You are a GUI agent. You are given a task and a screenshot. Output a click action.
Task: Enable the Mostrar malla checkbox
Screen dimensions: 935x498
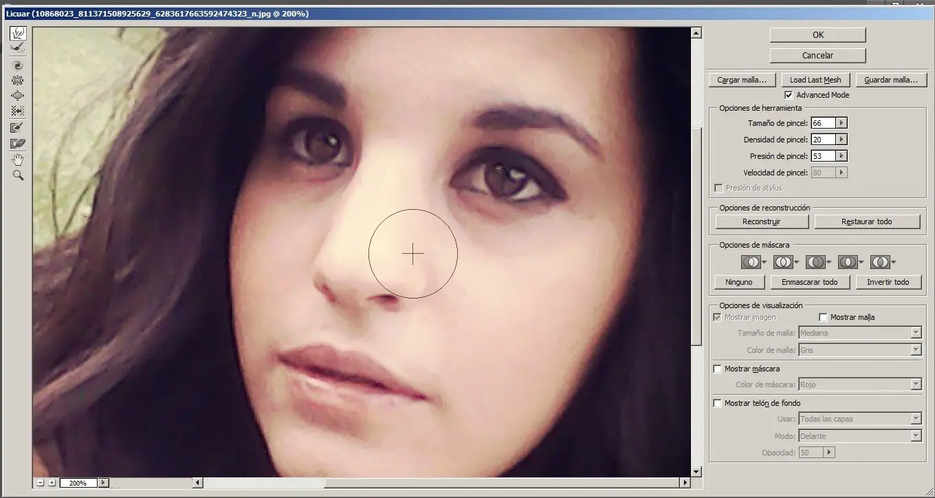pos(824,317)
